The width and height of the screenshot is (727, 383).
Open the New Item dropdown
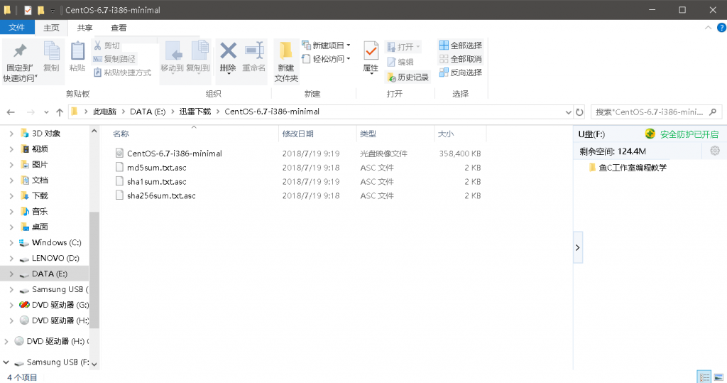[326, 45]
